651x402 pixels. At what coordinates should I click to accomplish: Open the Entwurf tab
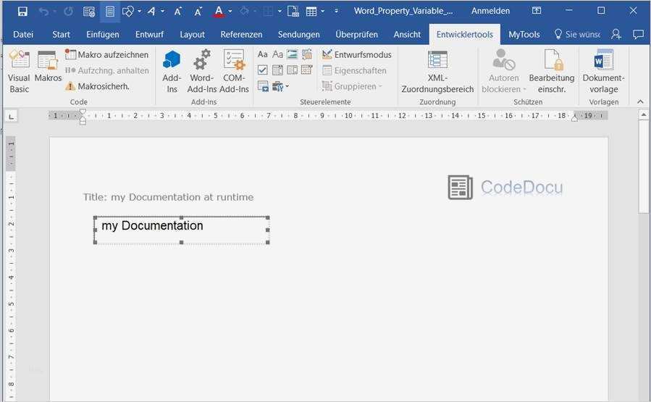pos(149,35)
